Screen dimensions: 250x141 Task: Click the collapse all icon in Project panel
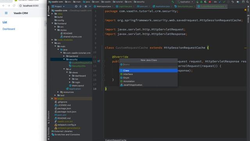point(80,6)
